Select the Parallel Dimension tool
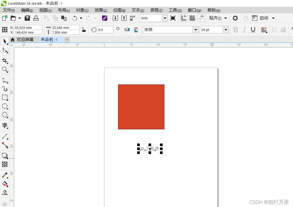 5,136
